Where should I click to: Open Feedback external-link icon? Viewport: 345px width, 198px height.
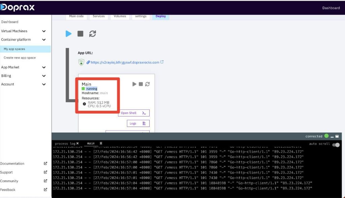click(45, 190)
